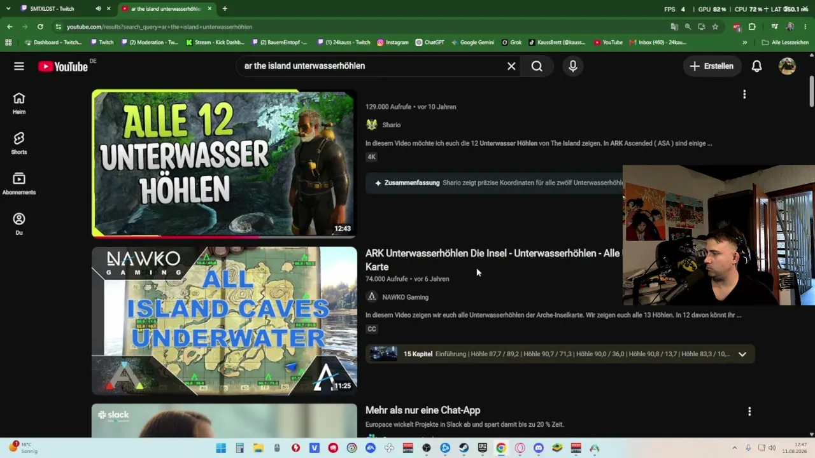Expand the 15 Kapitel chapters list

point(560,354)
